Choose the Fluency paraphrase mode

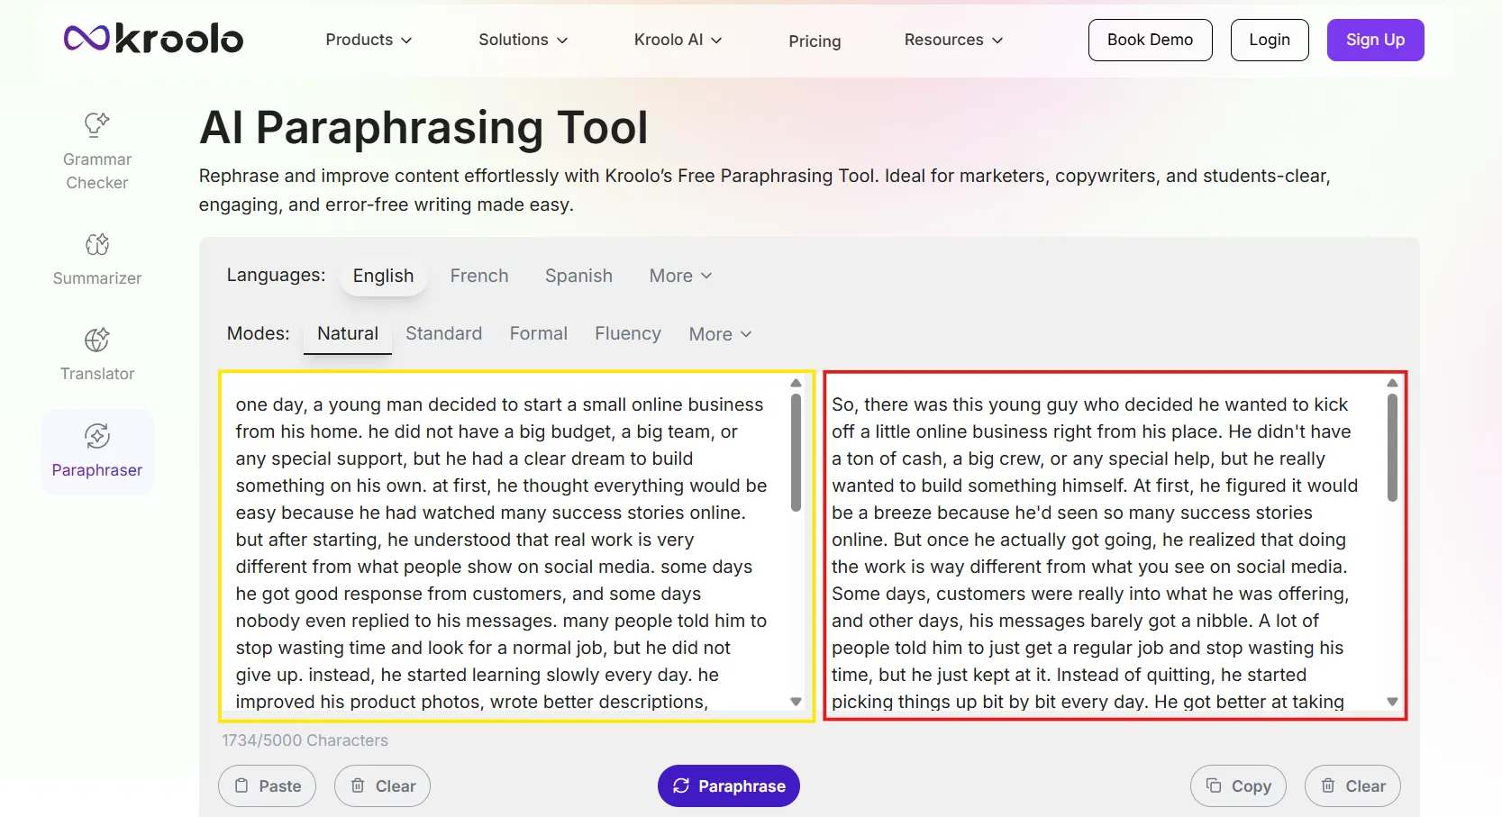628,333
